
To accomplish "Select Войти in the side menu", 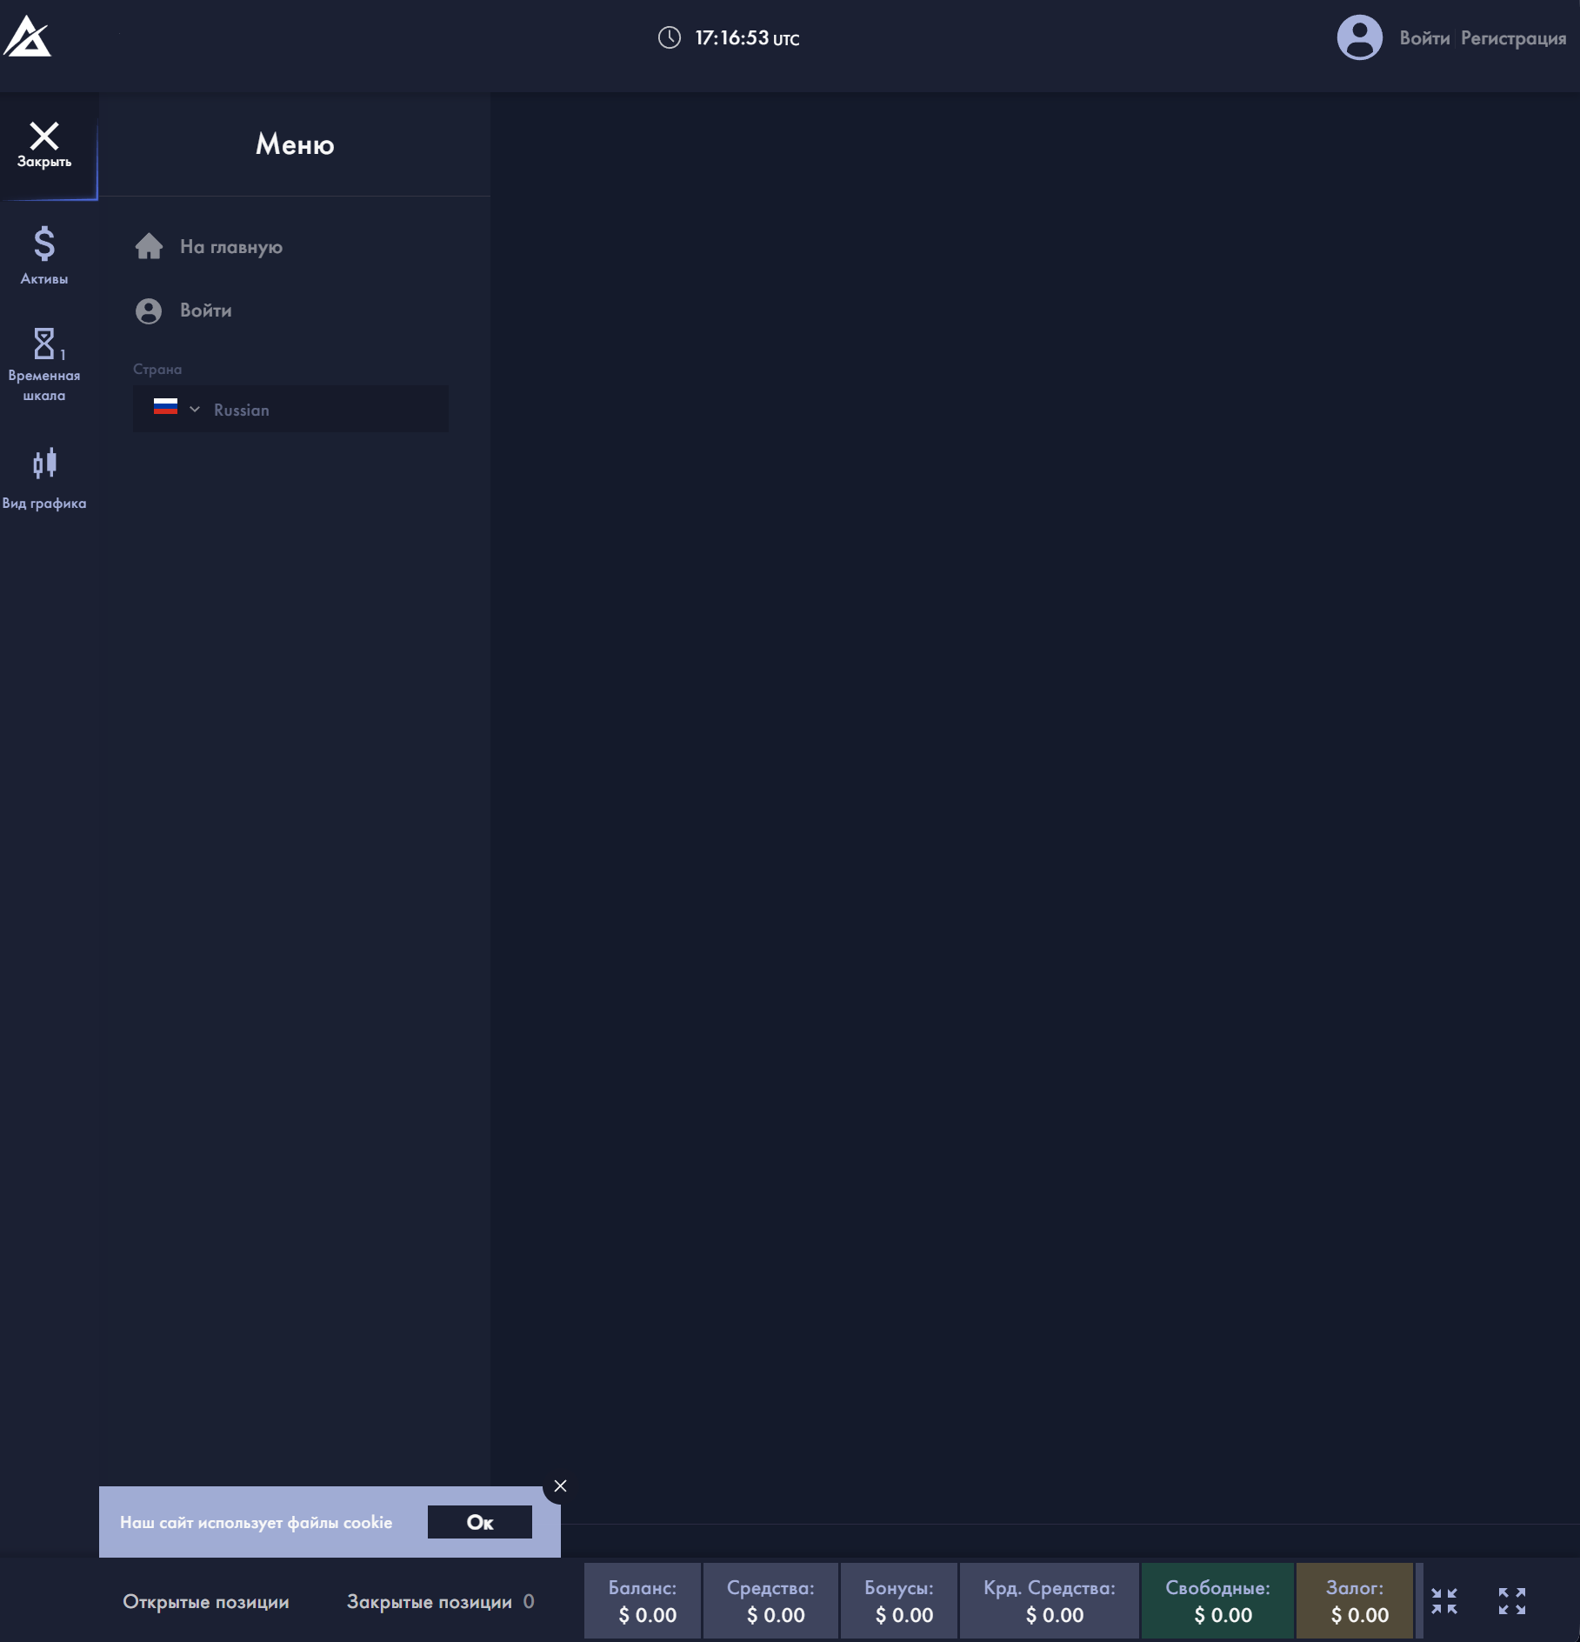I will [x=205, y=310].
